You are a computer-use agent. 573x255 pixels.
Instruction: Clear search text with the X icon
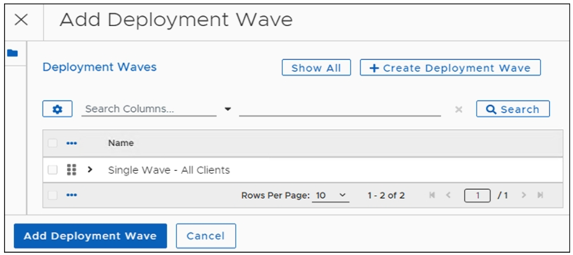click(x=459, y=110)
